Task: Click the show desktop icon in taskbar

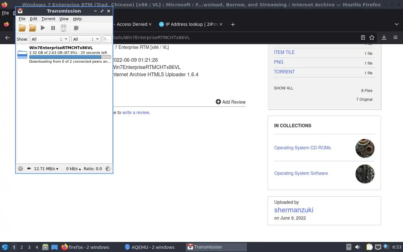Action: (x=54, y=247)
